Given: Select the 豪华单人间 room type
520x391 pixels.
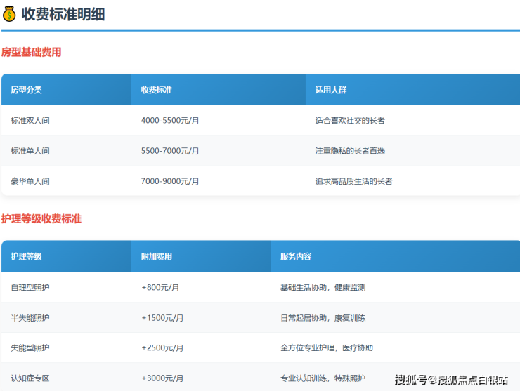Looking at the screenshot, I should [30, 181].
